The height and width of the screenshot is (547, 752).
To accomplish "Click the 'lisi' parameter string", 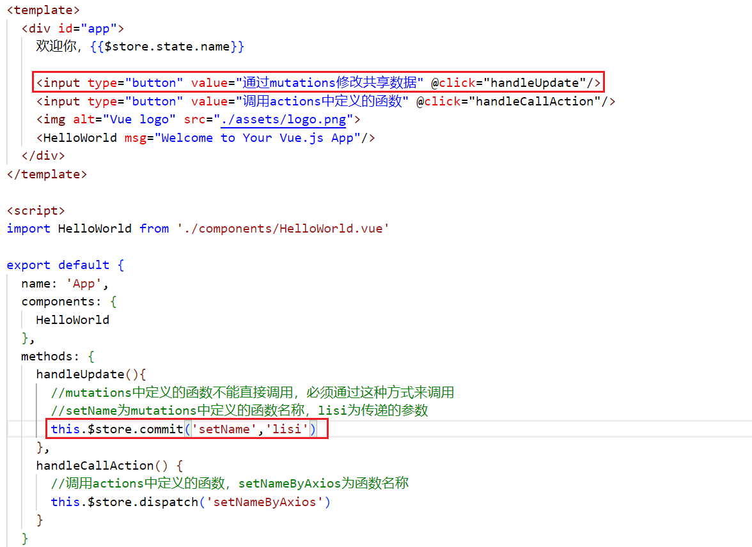I will click(x=286, y=429).
